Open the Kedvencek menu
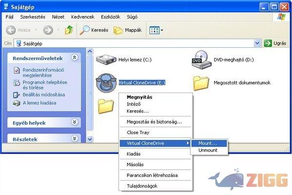Viewport: 292px width, 195px height. (x=83, y=17)
